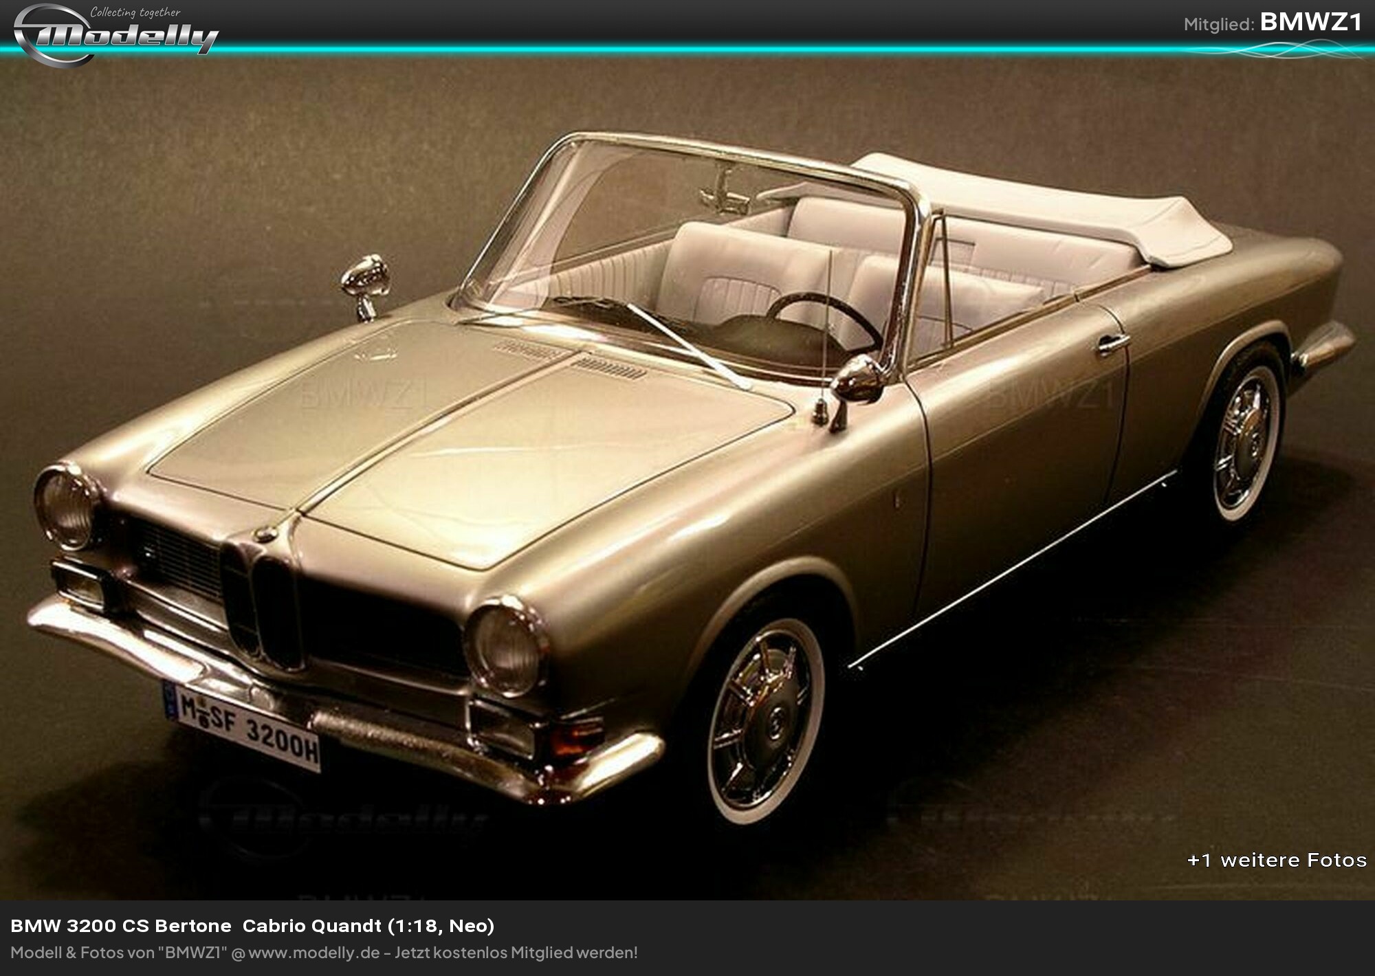Click the 'Mitglied:' label in header
Screen dimensions: 1375x976
[1219, 24]
